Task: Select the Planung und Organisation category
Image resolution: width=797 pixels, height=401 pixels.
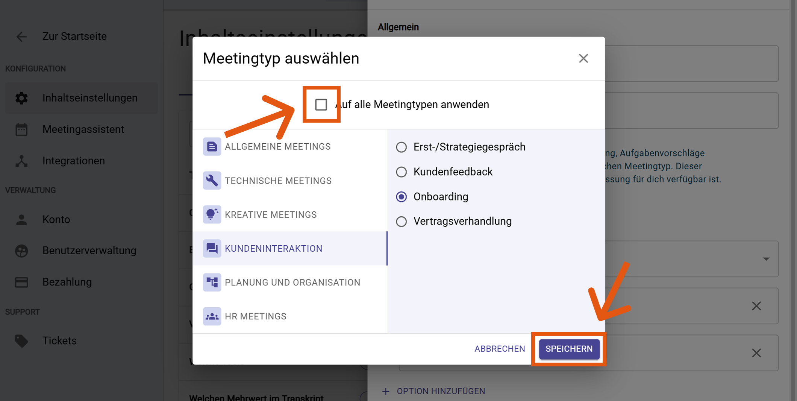Action: [x=292, y=283]
